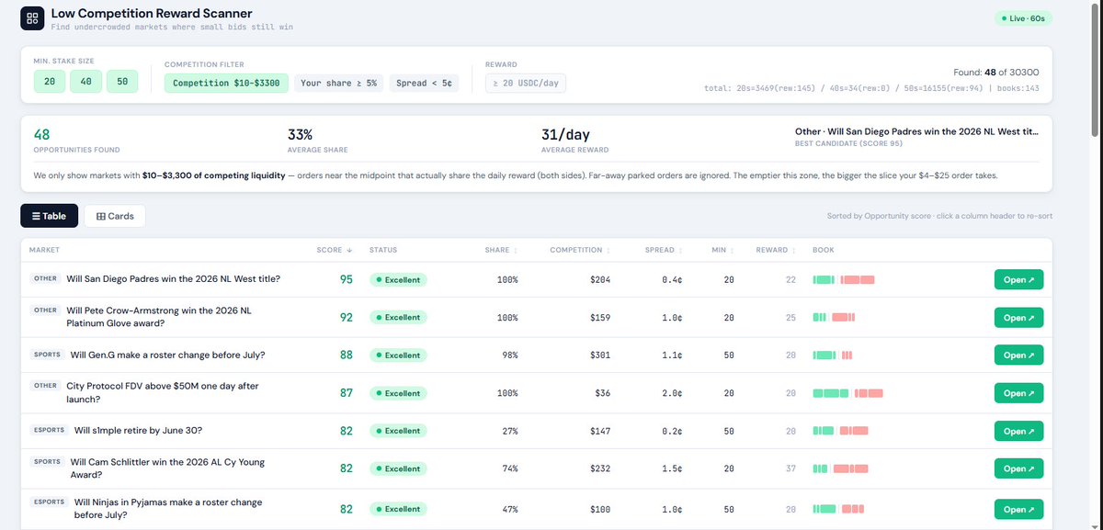Click 'Will Cam Schlittler win' market title
This screenshot has height=530, width=1103.
pyautogui.click(x=167, y=468)
